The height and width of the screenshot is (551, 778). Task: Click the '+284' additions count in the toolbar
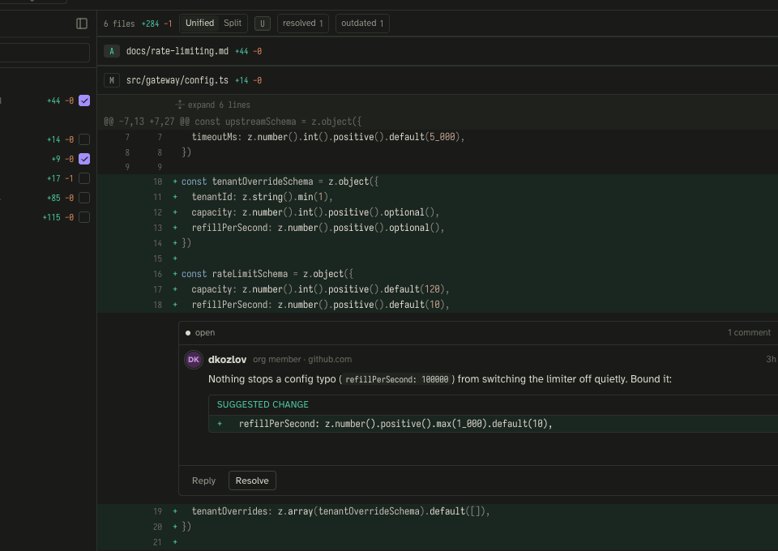[150, 23]
